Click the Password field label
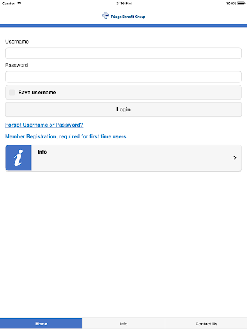The width and height of the screenshot is (247, 329). point(17,65)
